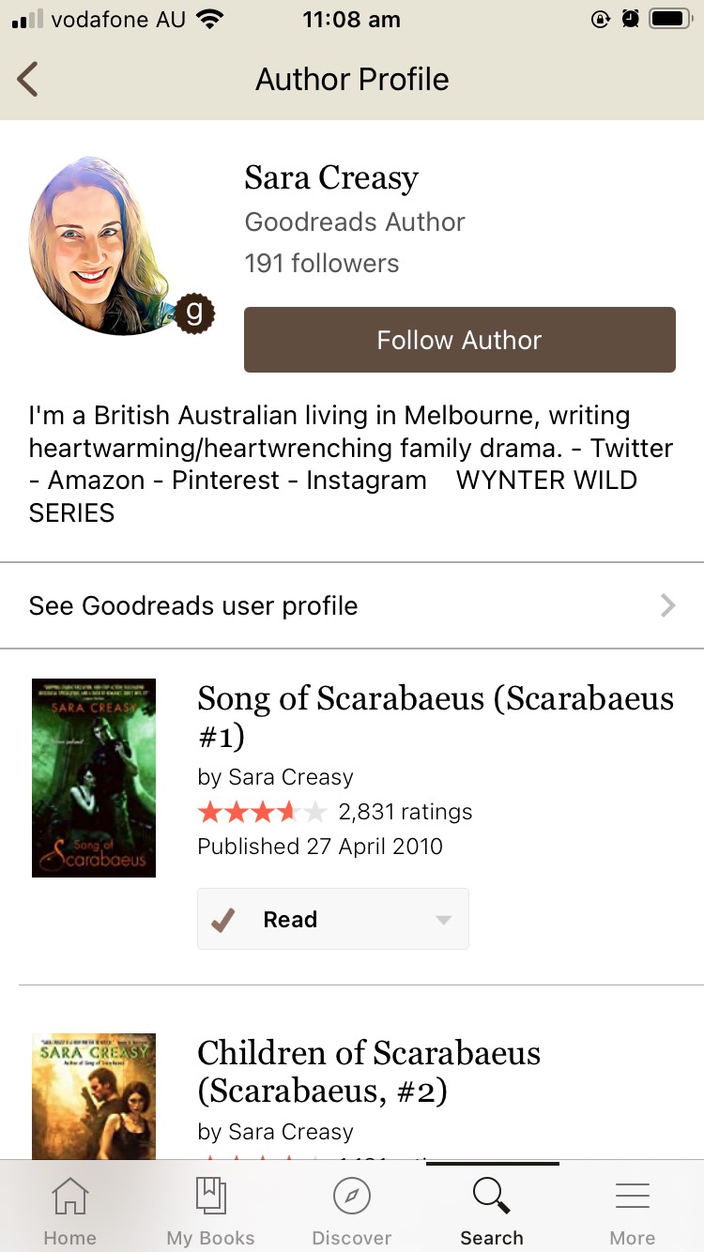Tap Sara Creasy's profile picture
The image size is (704, 1252).
tap(104, 246)
